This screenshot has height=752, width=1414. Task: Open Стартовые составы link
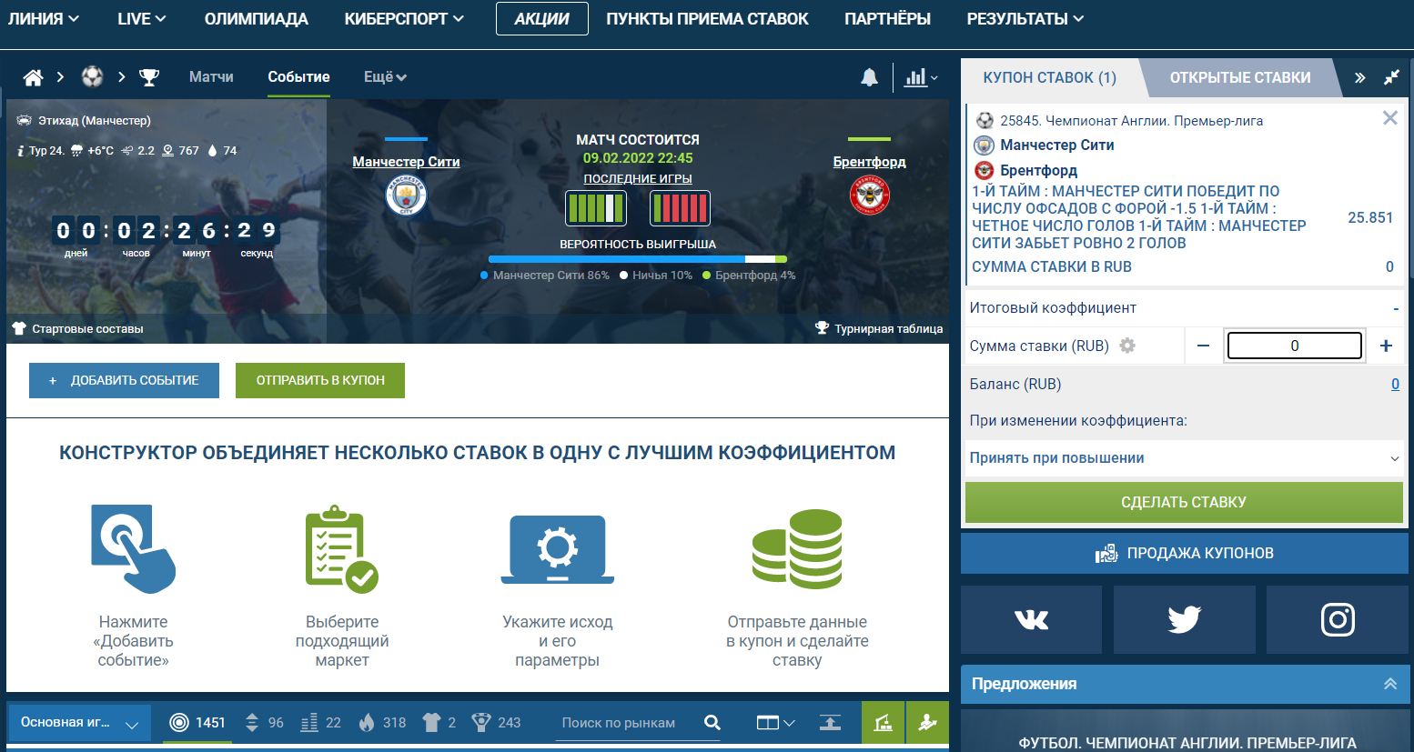point(78,328)
